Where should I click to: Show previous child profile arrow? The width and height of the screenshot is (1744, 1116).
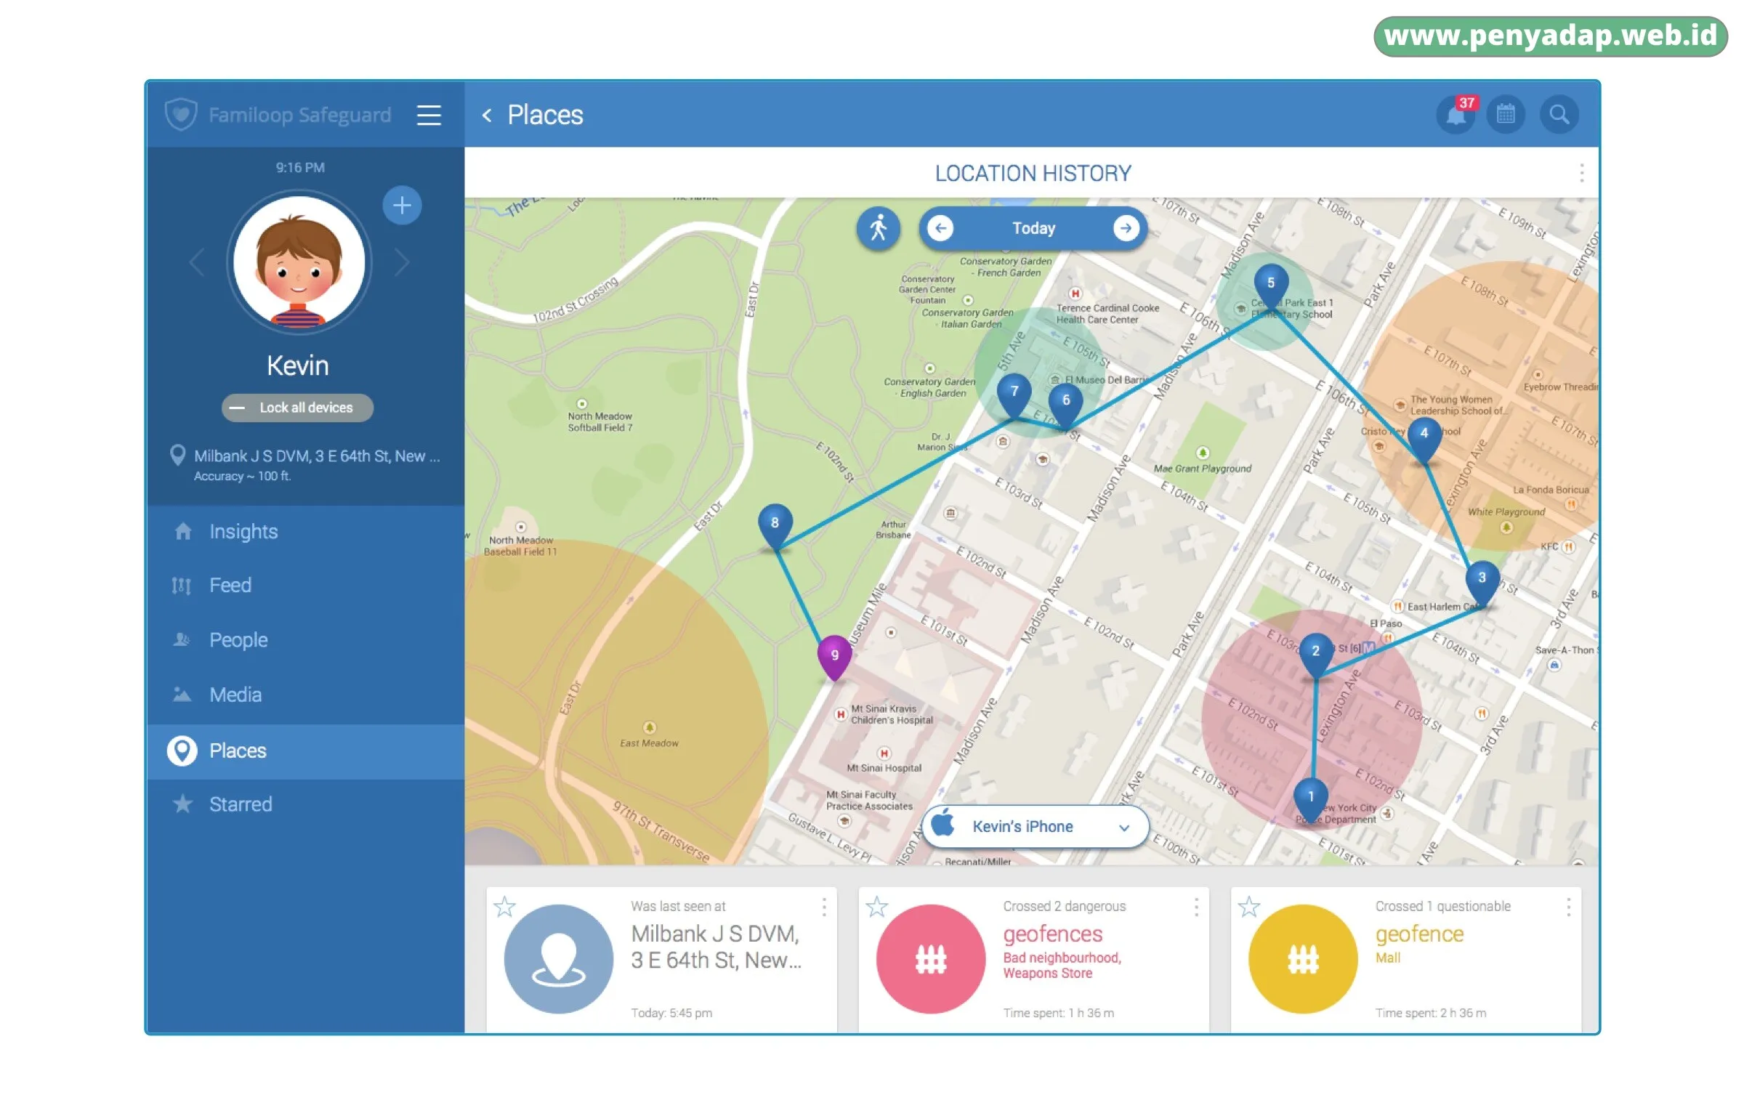pyautogui.click(x=195, y=262)
